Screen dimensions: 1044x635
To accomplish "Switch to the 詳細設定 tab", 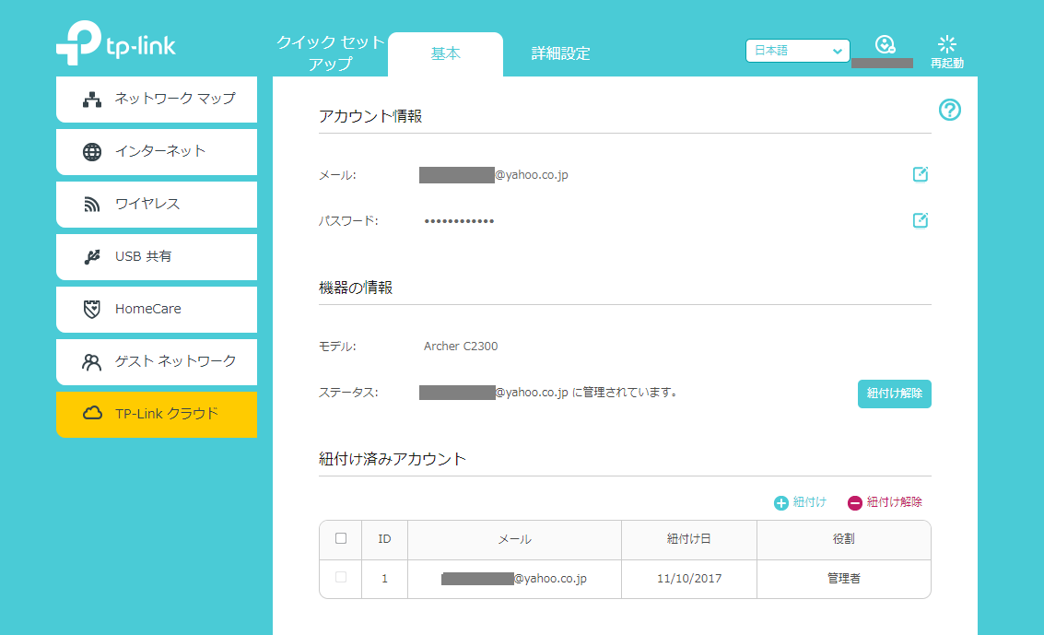I will click(559, 53).
